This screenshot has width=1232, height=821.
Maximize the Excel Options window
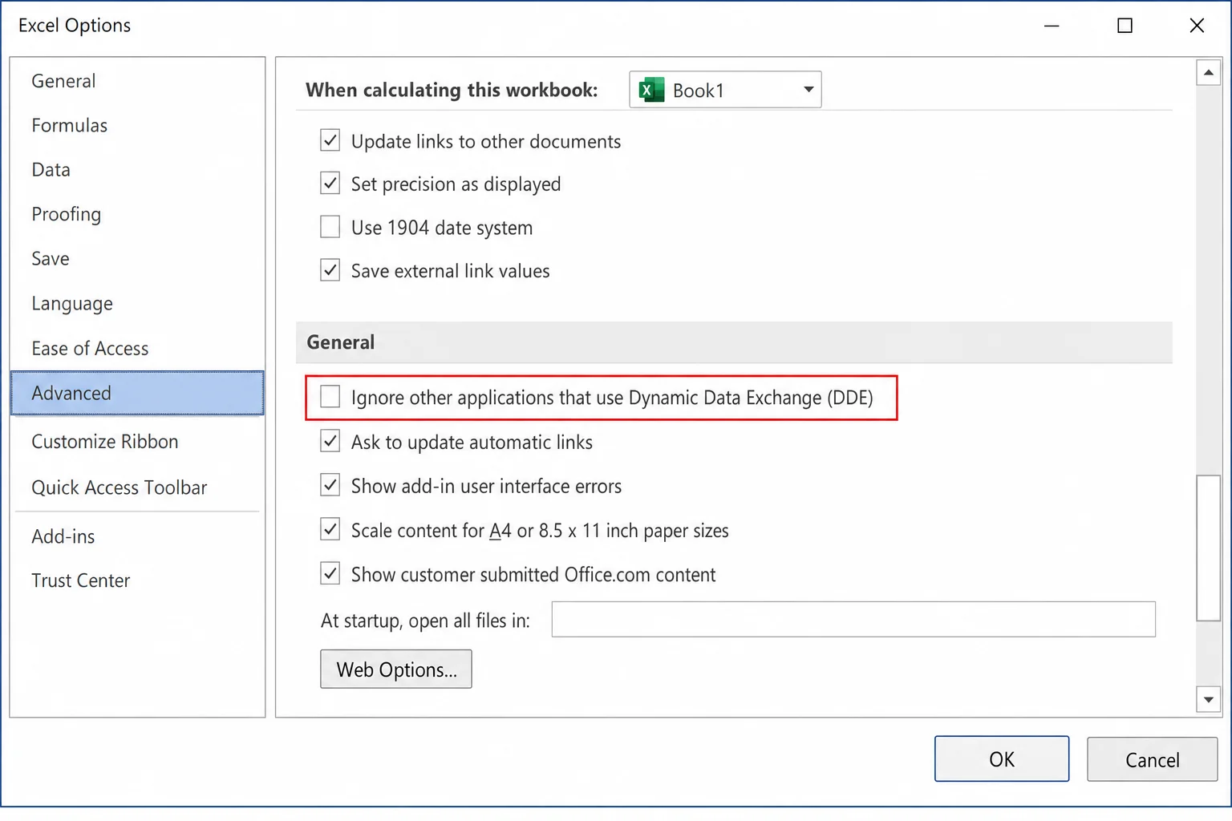pos(1125,26)
